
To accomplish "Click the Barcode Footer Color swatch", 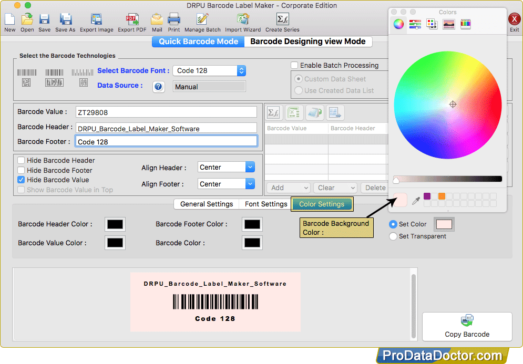I will 252,224.
